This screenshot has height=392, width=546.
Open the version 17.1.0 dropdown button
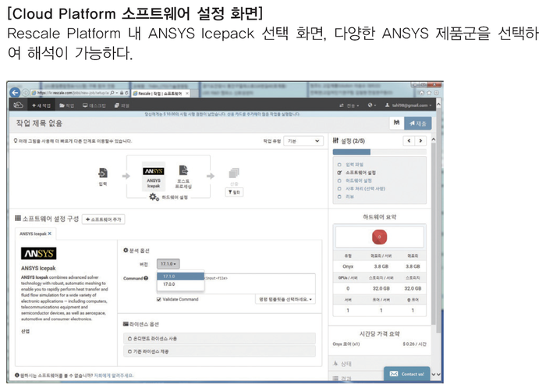168,264
